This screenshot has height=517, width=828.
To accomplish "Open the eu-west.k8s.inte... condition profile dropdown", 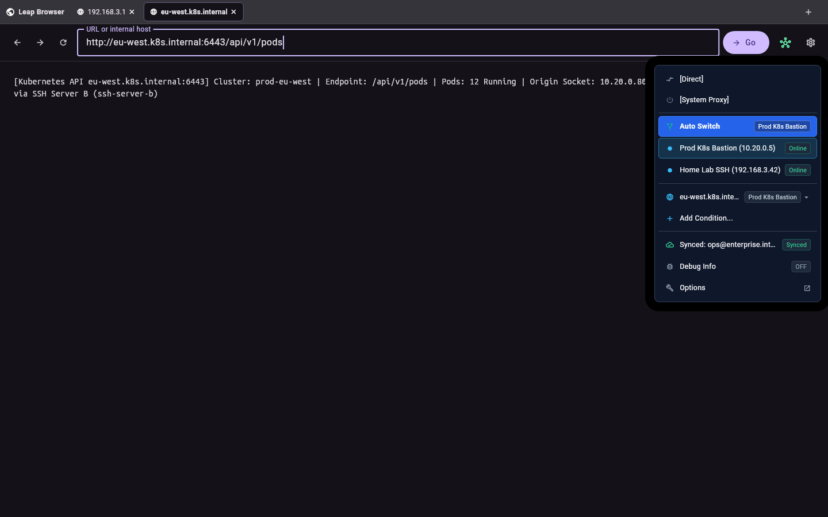I will click(x=777, y=197).
